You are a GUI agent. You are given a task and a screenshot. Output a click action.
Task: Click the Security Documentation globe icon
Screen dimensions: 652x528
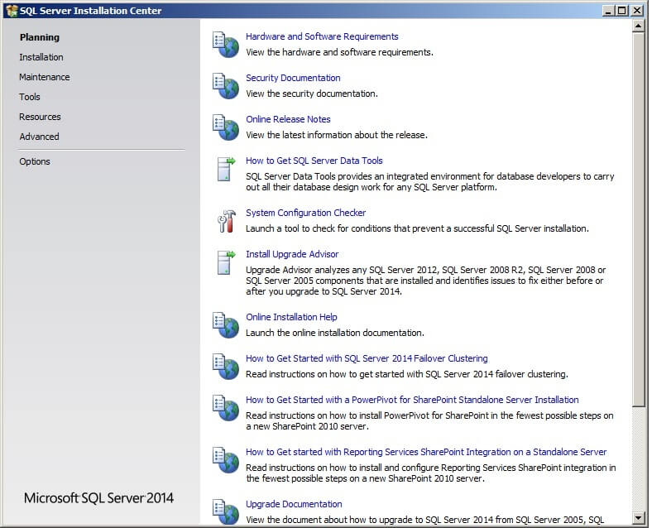pos(225,86)
